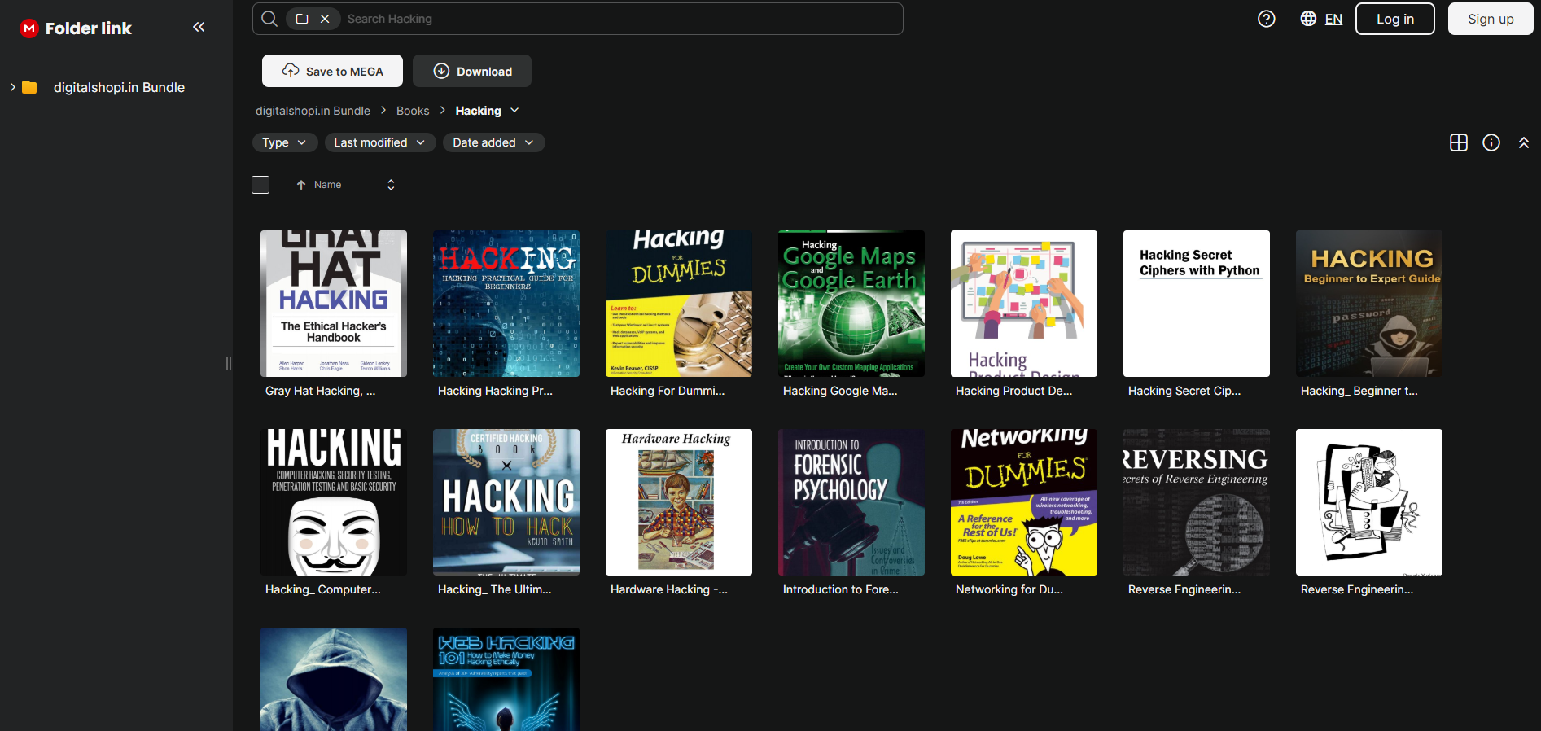The width and height of the screenshot is (1541, 731).
Task: Open Hacking Product Design thumbnail
Action: pyautogui.click(x=1024, y=304)
